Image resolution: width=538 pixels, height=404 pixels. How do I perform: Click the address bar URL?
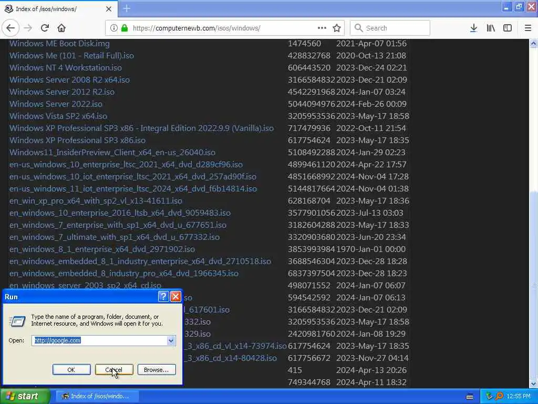(196, 28)
